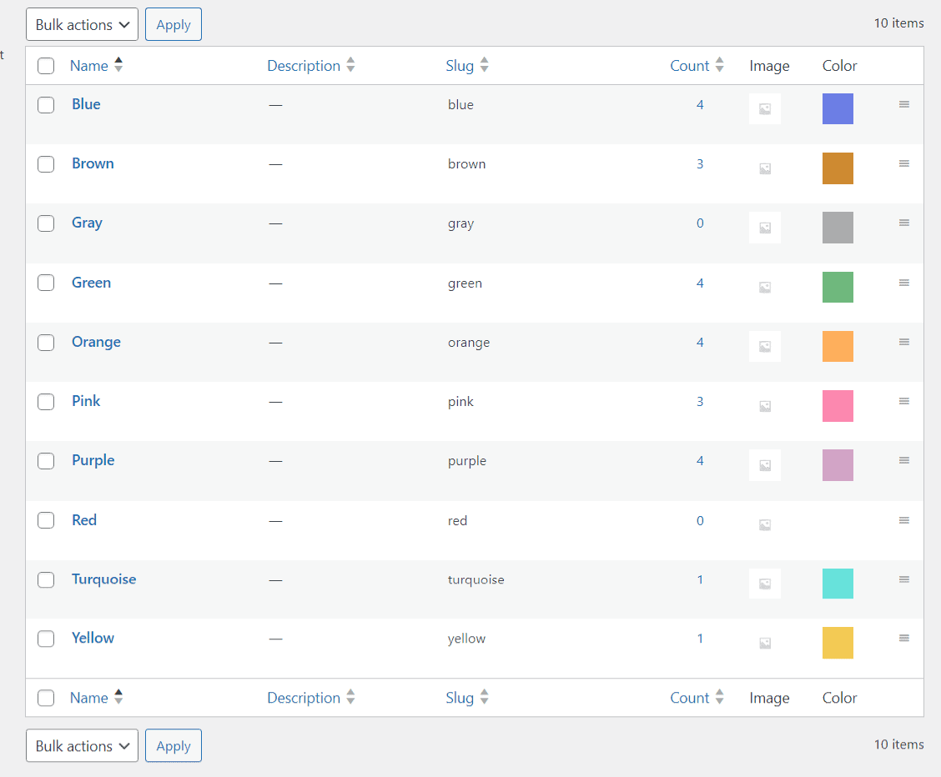Click the image placeholder icon in Pink row

[x=765, y=406]
